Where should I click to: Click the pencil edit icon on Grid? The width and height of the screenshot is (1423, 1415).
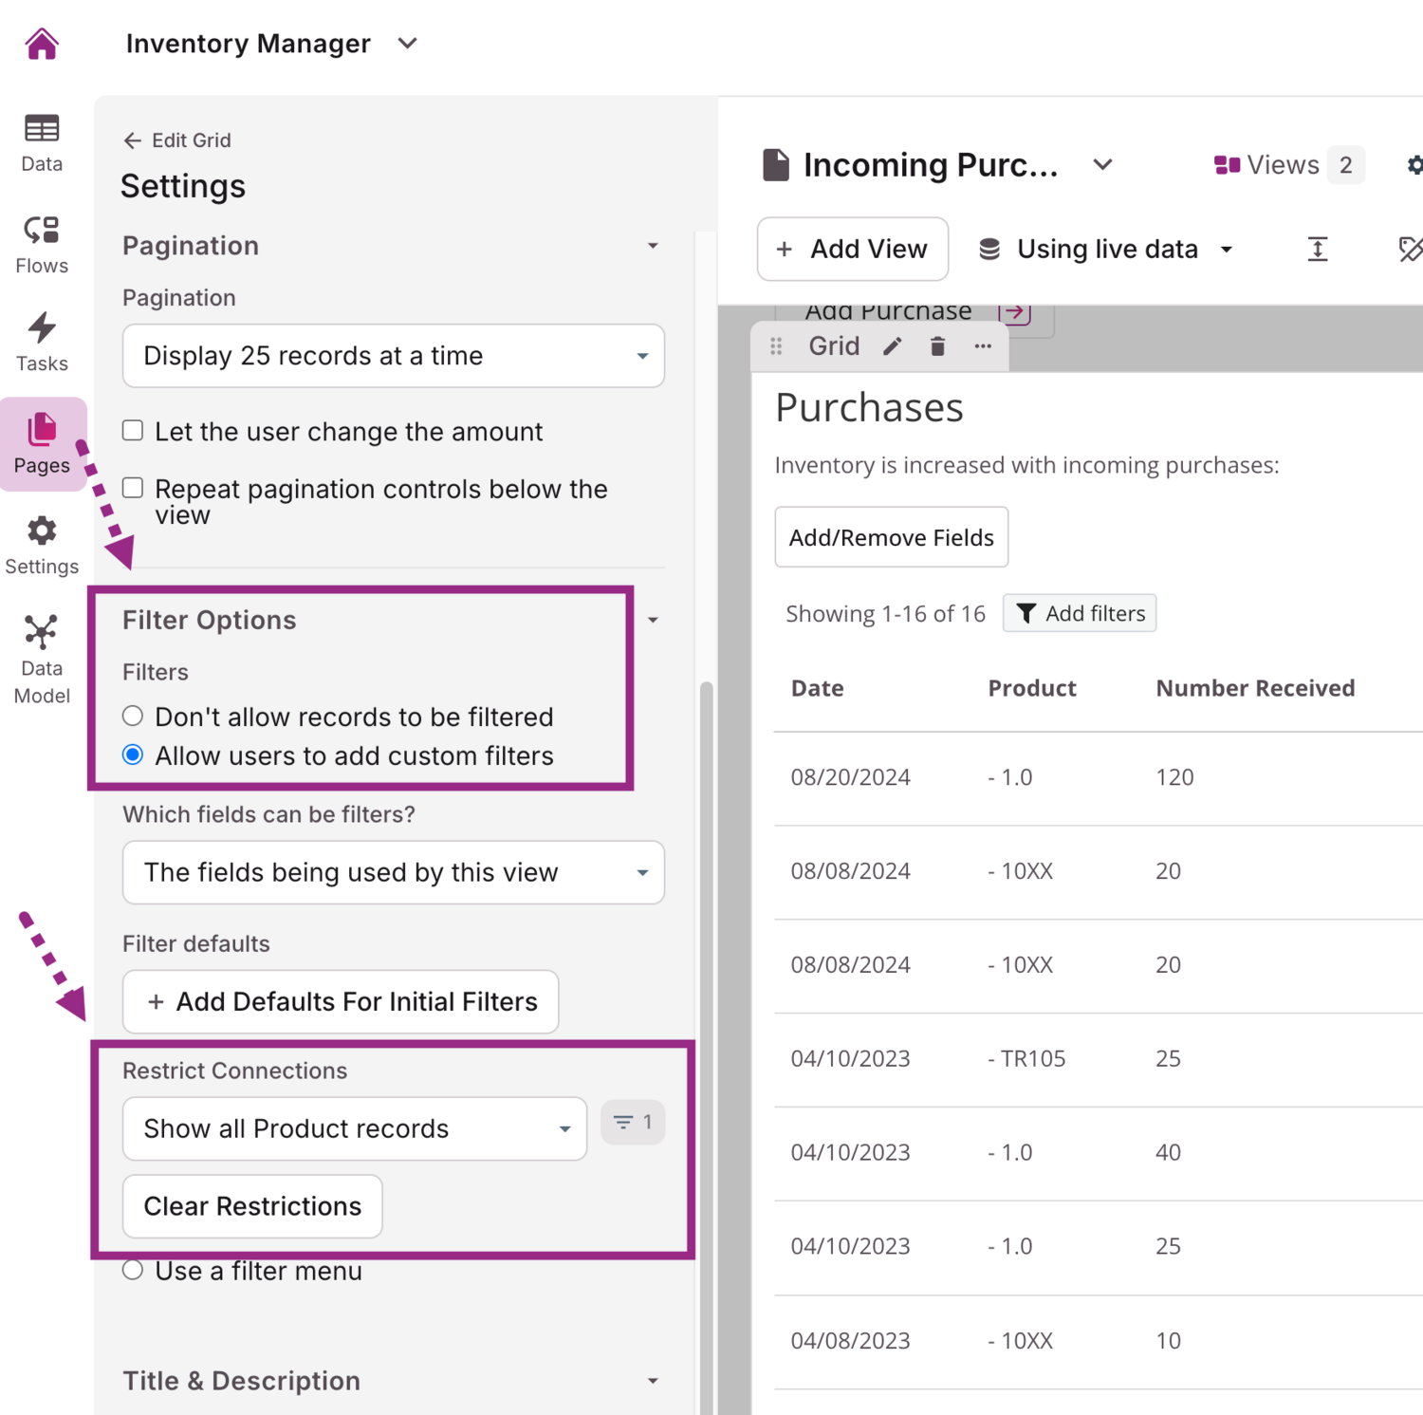click(892, 346)
